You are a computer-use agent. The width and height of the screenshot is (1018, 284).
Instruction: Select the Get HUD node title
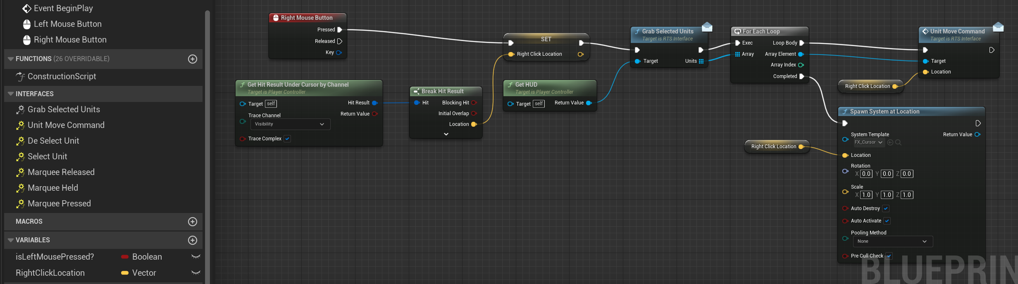coord(526,85)
